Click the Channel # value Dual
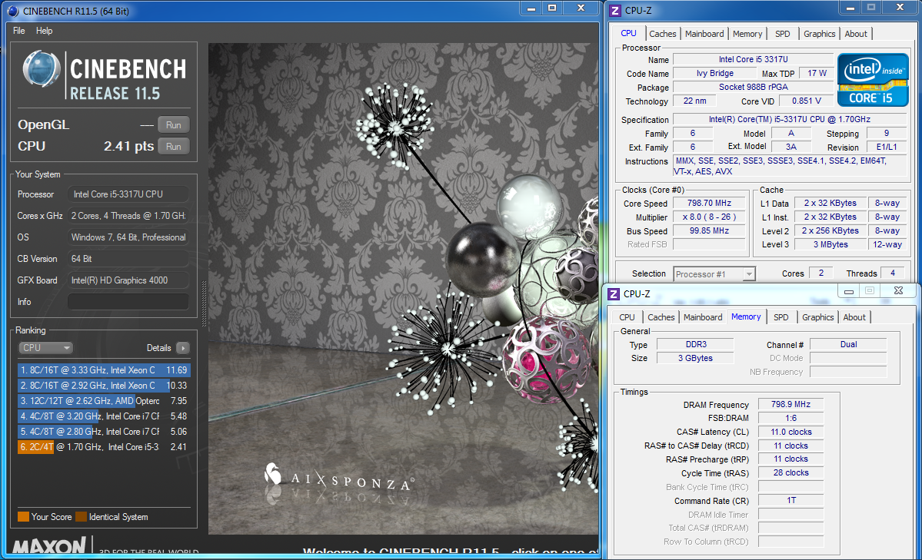 point(848,344)
